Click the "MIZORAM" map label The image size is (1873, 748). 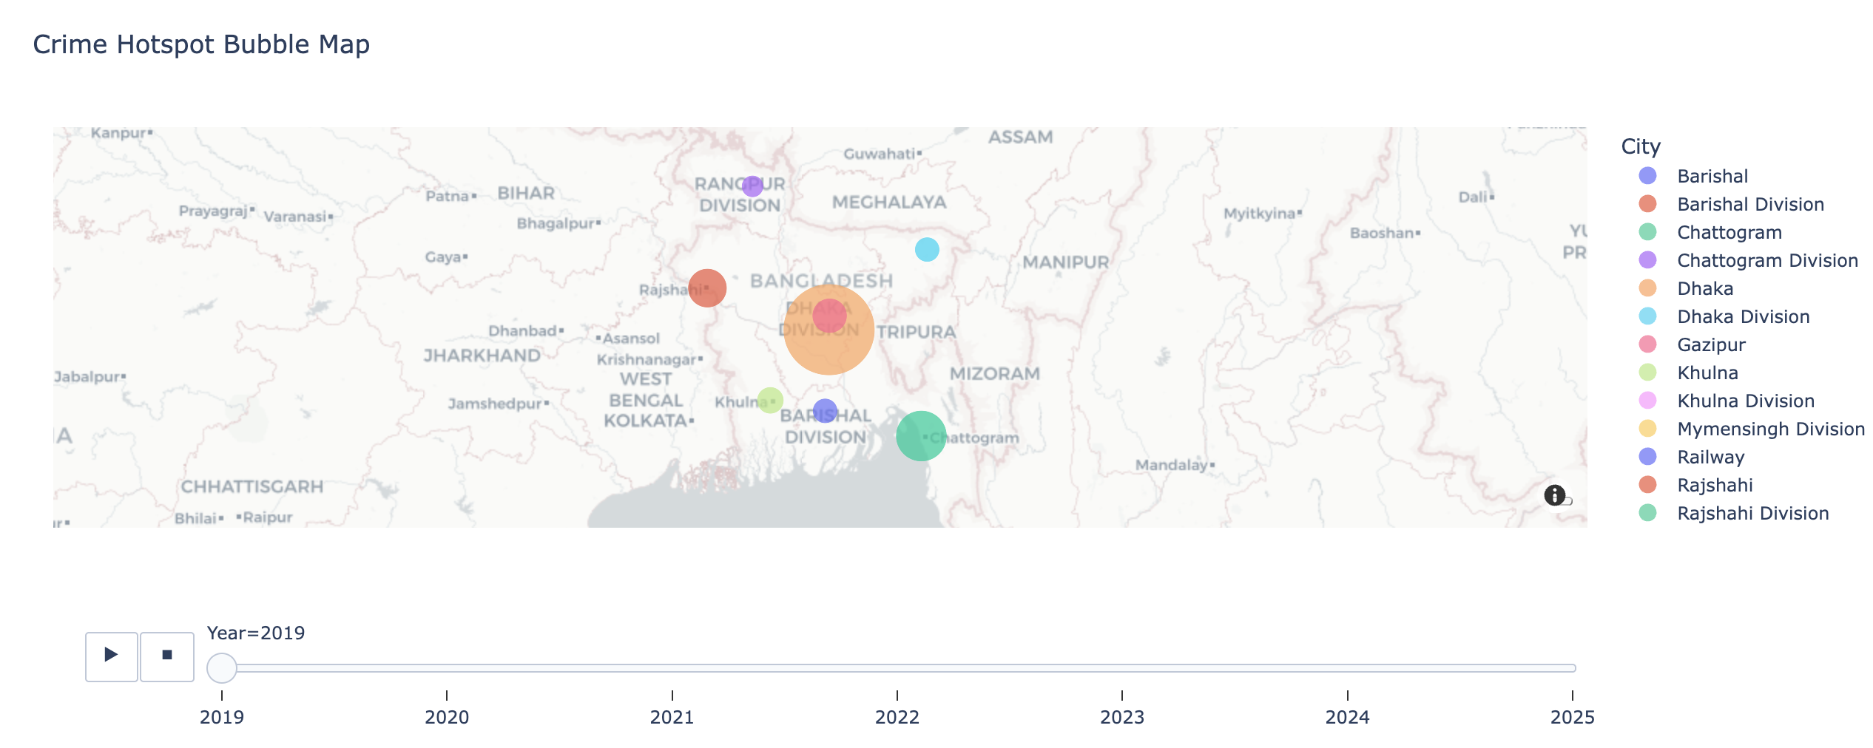click(995, 374)
